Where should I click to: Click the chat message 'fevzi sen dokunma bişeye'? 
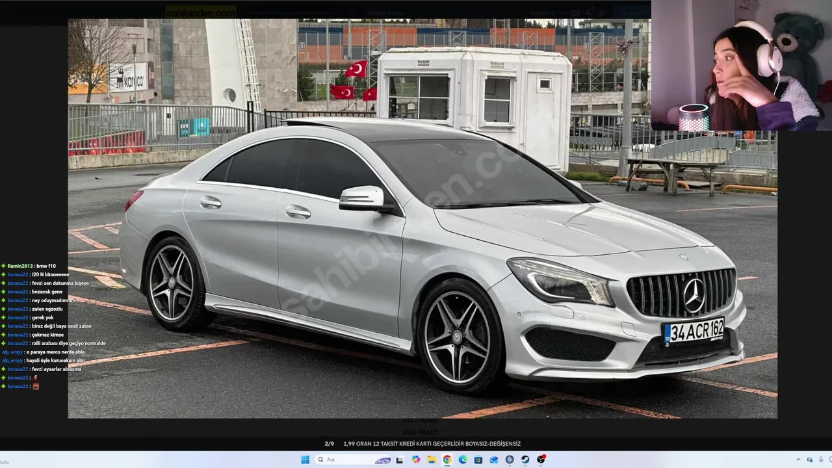pos(60,283)
